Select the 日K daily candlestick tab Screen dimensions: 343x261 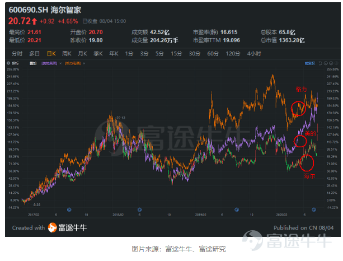coord(51,54)
